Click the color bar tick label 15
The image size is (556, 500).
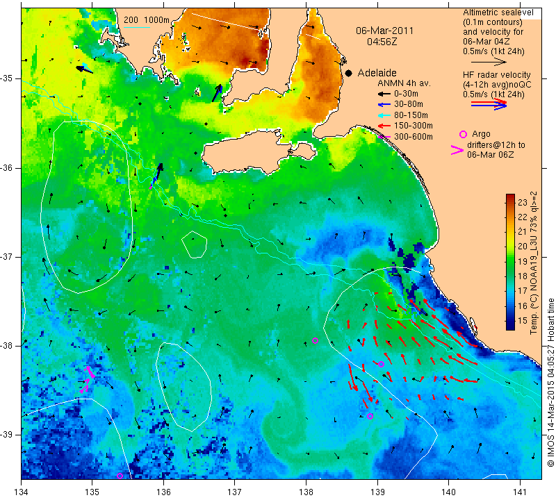[x=523, y=321]
